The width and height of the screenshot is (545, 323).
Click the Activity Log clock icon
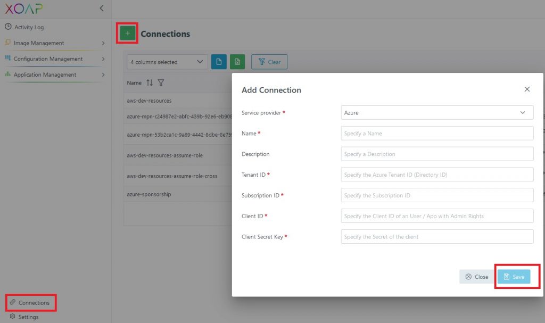pyautogui.click(x=8, y=27)
